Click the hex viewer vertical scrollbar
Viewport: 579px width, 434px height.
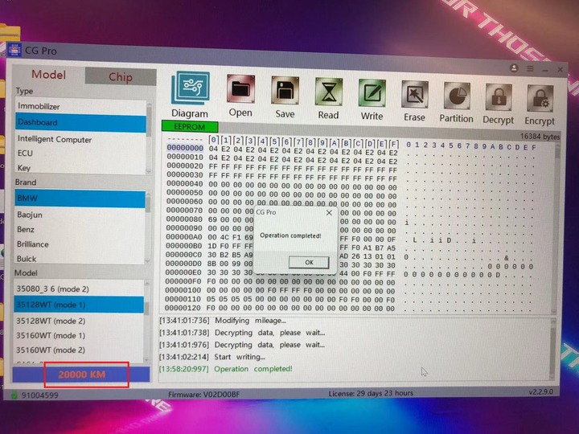(x=556, y=229)
